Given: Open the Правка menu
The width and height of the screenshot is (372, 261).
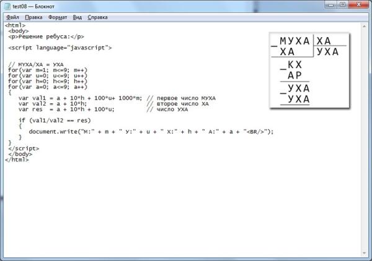Looking at the screenshot, I should pyautogui.click(x=34, y=17).
